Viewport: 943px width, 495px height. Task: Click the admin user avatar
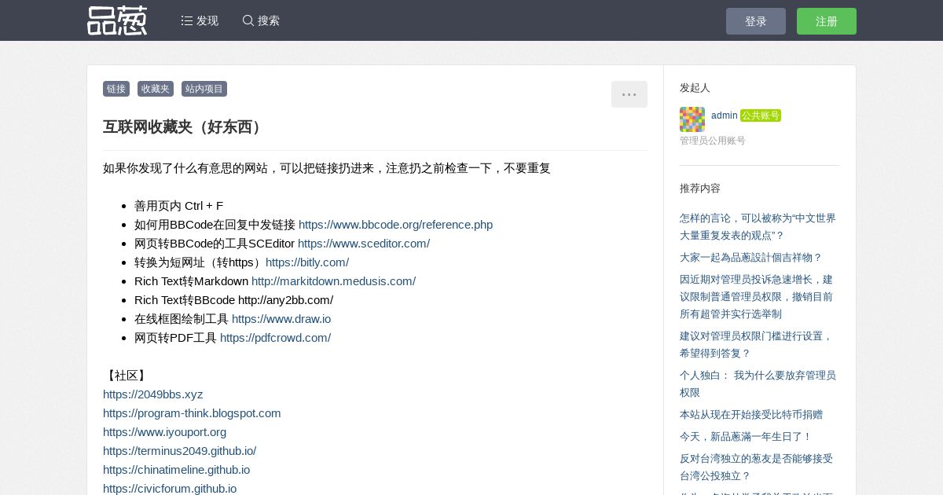tap(692, 119)
